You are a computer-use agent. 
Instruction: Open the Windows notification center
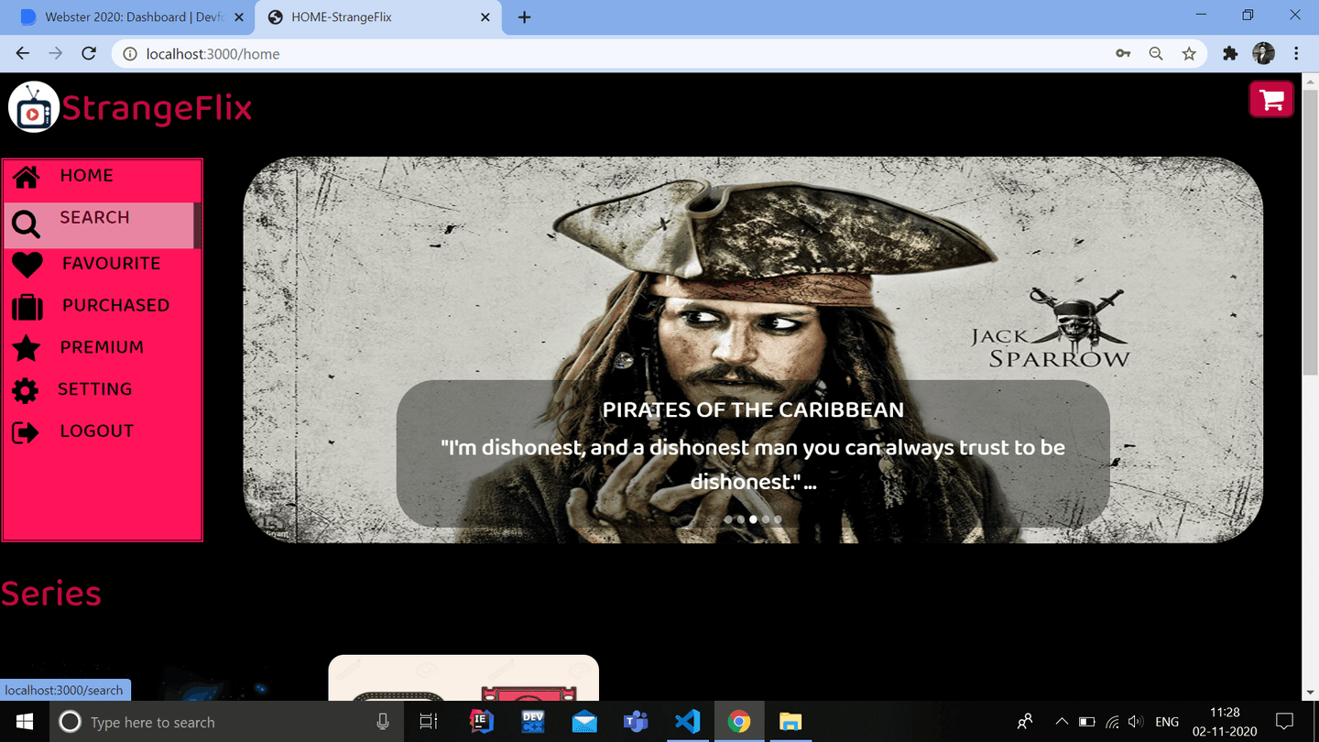pyautogui.click(x=1284, y=722)
